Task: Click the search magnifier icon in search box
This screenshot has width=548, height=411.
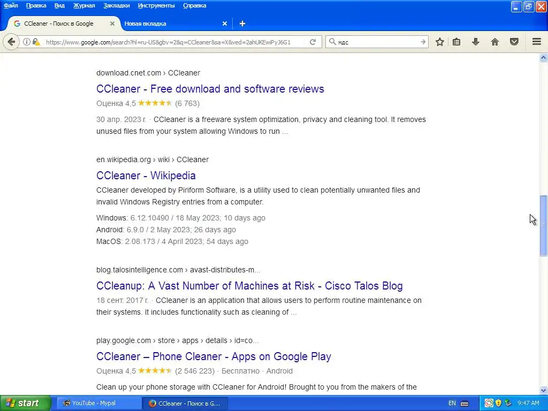Action: [332, 42]
